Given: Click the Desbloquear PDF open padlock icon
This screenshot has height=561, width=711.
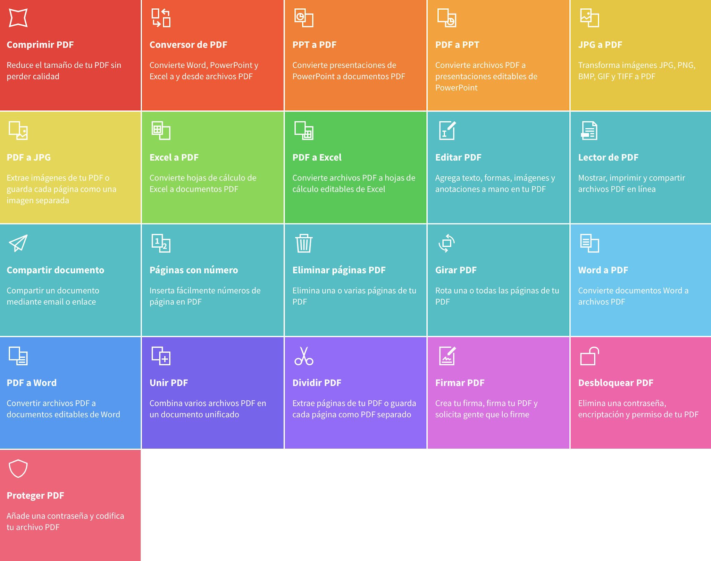Looking at the screenshot, I should tap(589, 356).
